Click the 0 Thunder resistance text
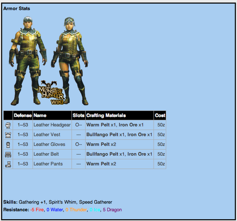 (x=76, y=209)
